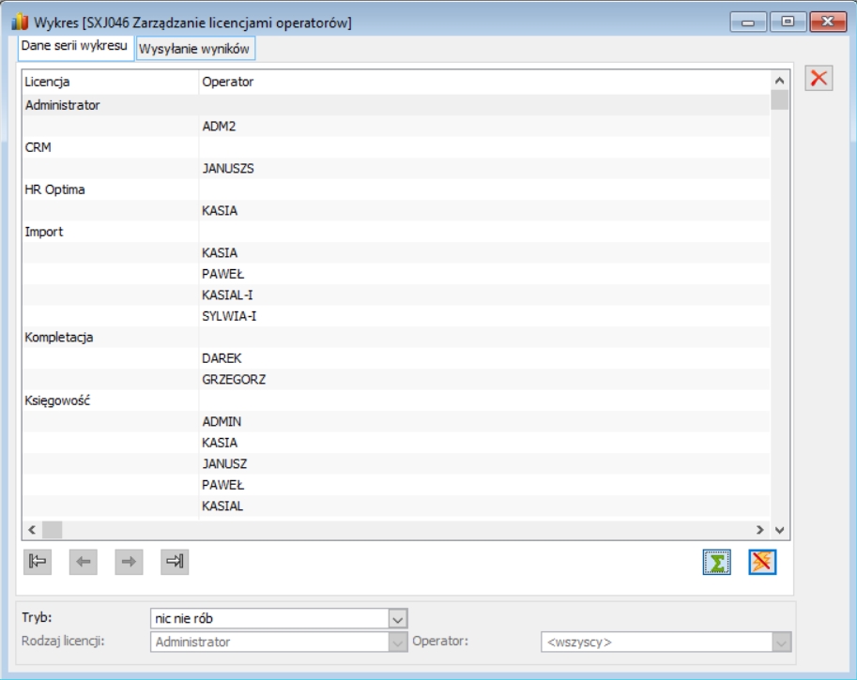
Task: Switch to the Wysyłanie wyników tab
Action: pos(194,49)
